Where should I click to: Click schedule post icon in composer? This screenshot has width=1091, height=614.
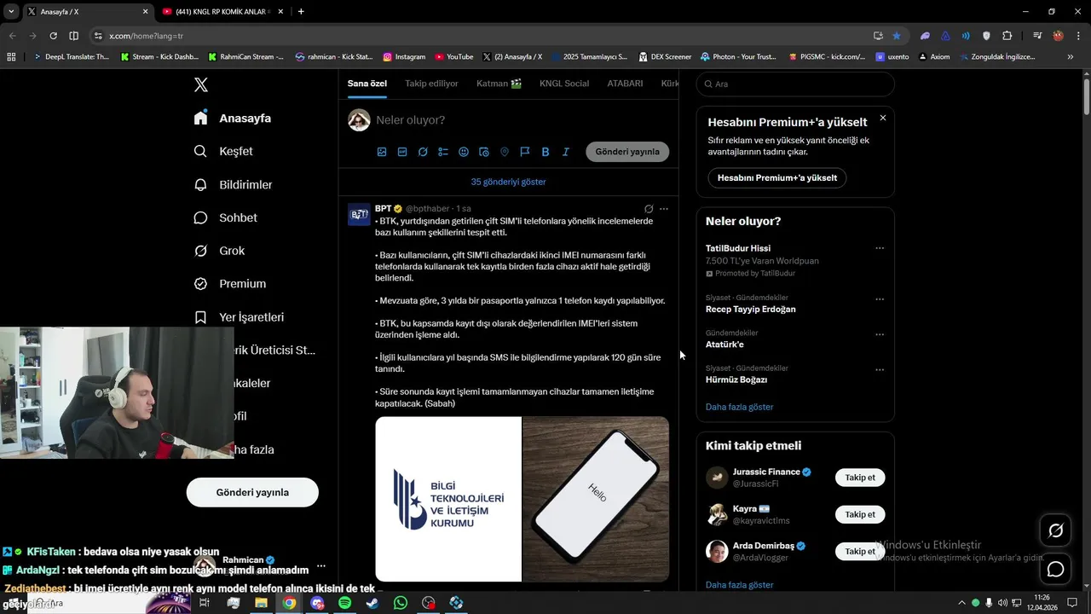484,152
